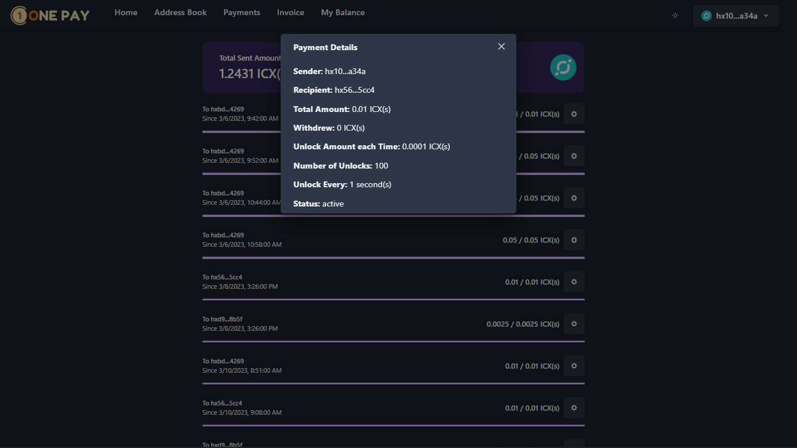
Task: Click 'Since 3/6/2023, 10:44:00 AM' text
Action: click(242, 202)
